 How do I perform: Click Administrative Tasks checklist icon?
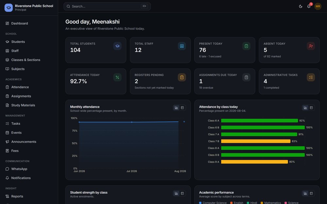(x=311, y=77)
